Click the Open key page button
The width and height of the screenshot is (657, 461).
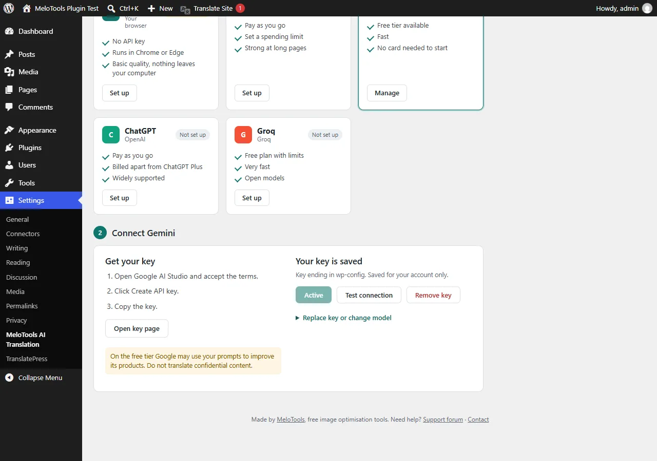(x=137, y=328)
